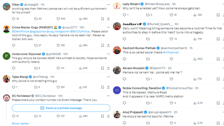Reply to Undercover Diplomat's tweet
This screenshot has height=126, width=224.
[x=14, y=68]
